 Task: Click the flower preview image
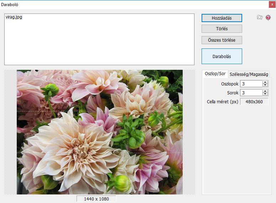(x=100, y=132)
